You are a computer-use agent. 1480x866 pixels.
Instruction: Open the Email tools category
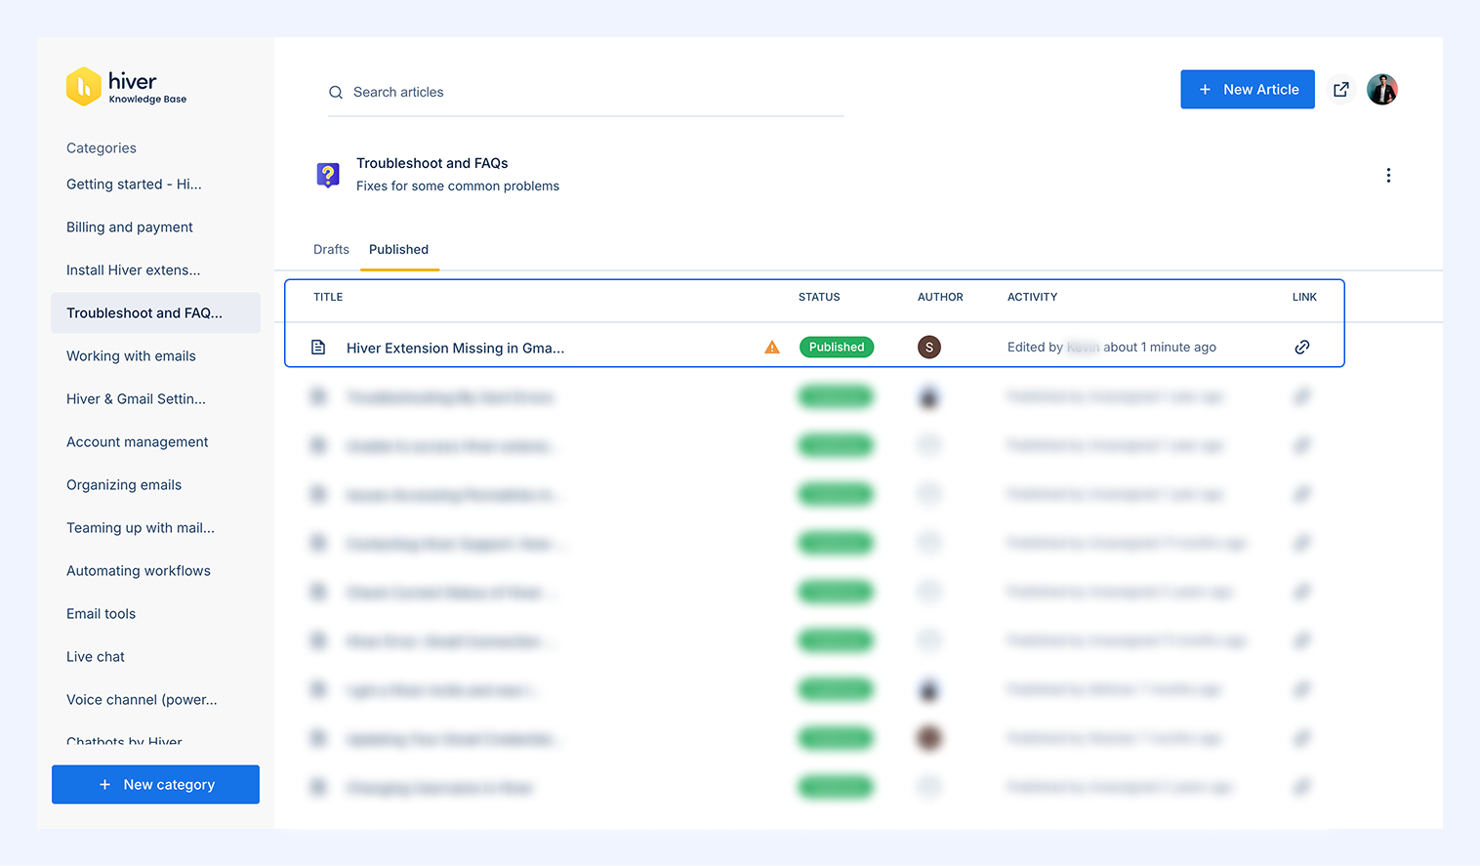click(102, 614)
